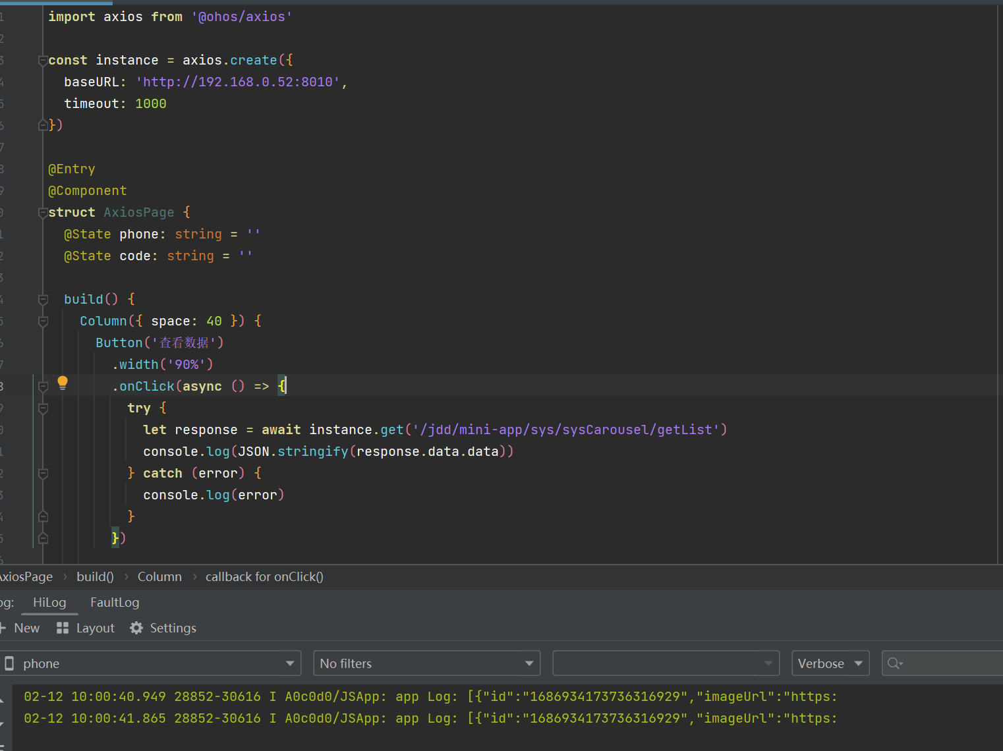The image size is (1003, 751).
Task: Click the Button('查看数据') text
Action: (x=159, y=343)
